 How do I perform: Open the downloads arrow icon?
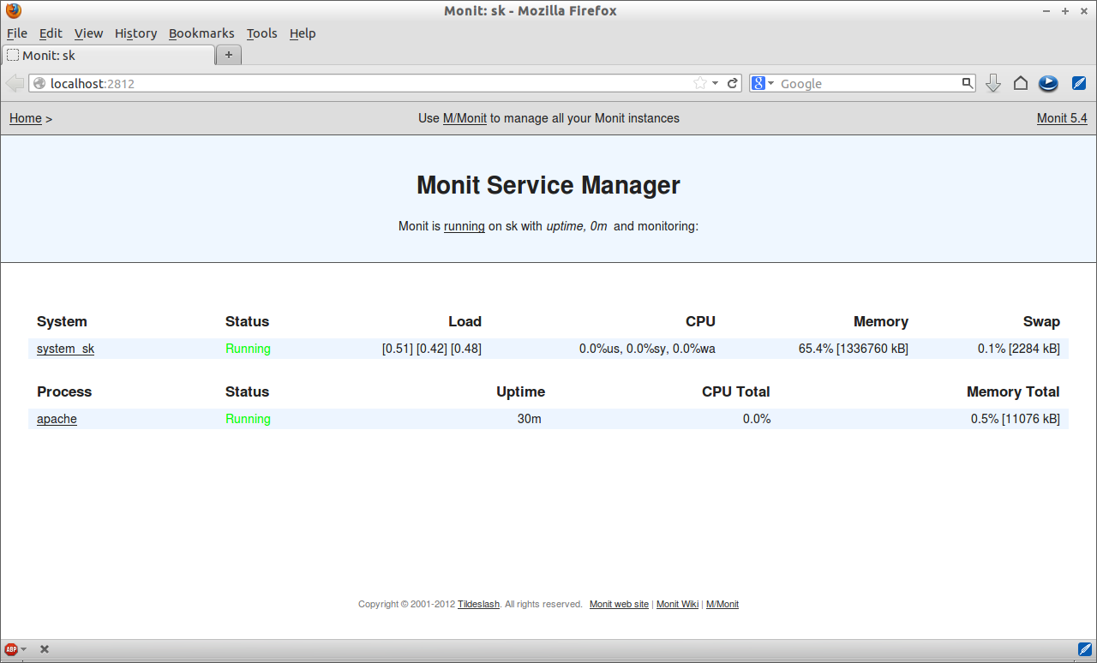(x=993, y=83)
